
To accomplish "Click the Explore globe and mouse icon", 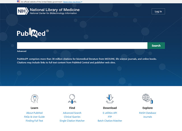I will (x=147, y=99).
